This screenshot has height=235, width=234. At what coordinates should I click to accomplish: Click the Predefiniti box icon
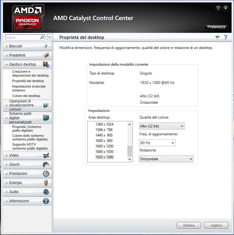46,55
